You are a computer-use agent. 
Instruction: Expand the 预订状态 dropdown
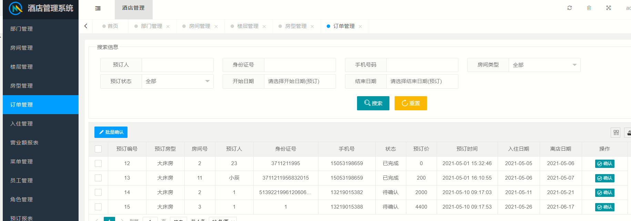(177, 81)
